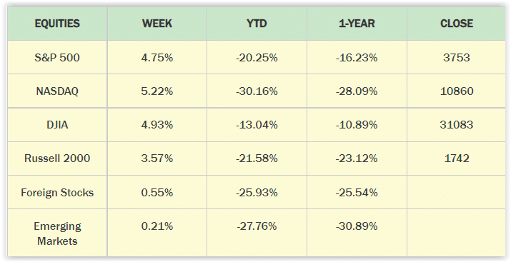Click the Emerging Markets row label

coord(57,233)
